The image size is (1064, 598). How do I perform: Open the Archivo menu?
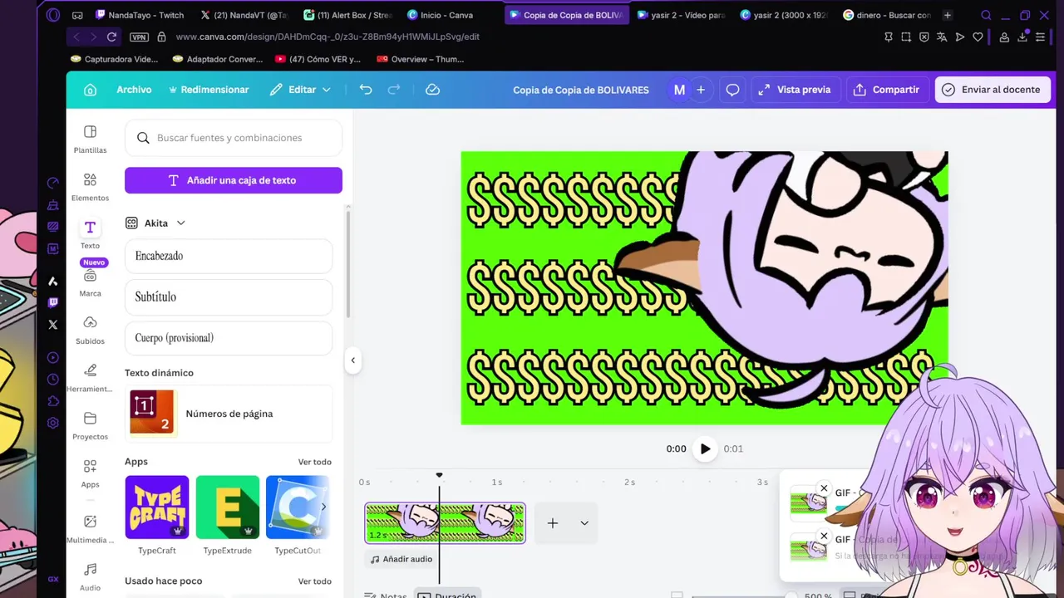pos(134,90)
